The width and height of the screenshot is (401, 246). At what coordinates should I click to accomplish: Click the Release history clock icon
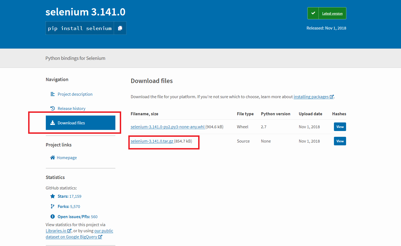pyautogui.click(x=52, y=108)
